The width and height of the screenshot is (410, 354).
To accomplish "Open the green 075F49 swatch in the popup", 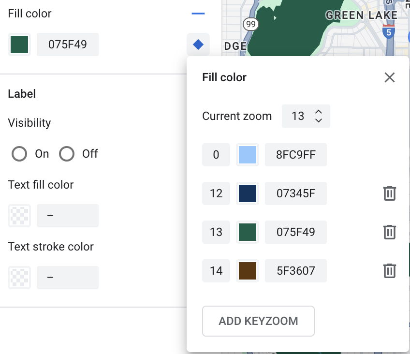I will point(248,232).
